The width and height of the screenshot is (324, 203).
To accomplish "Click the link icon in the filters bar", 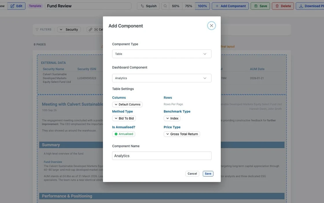I will click(90, 29).
